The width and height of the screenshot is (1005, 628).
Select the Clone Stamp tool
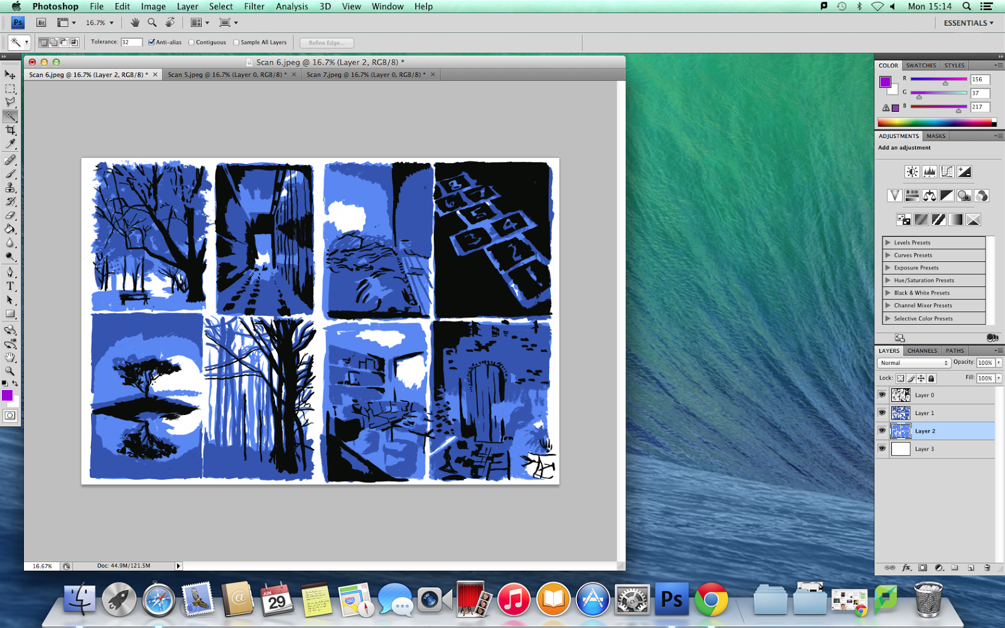point(10,188)
